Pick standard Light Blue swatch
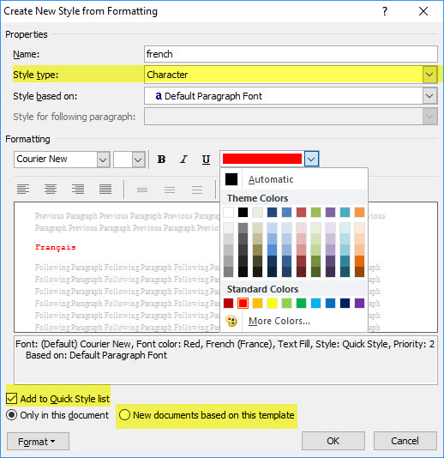This screenshot has height=458, width=444. tap(315, 304)
